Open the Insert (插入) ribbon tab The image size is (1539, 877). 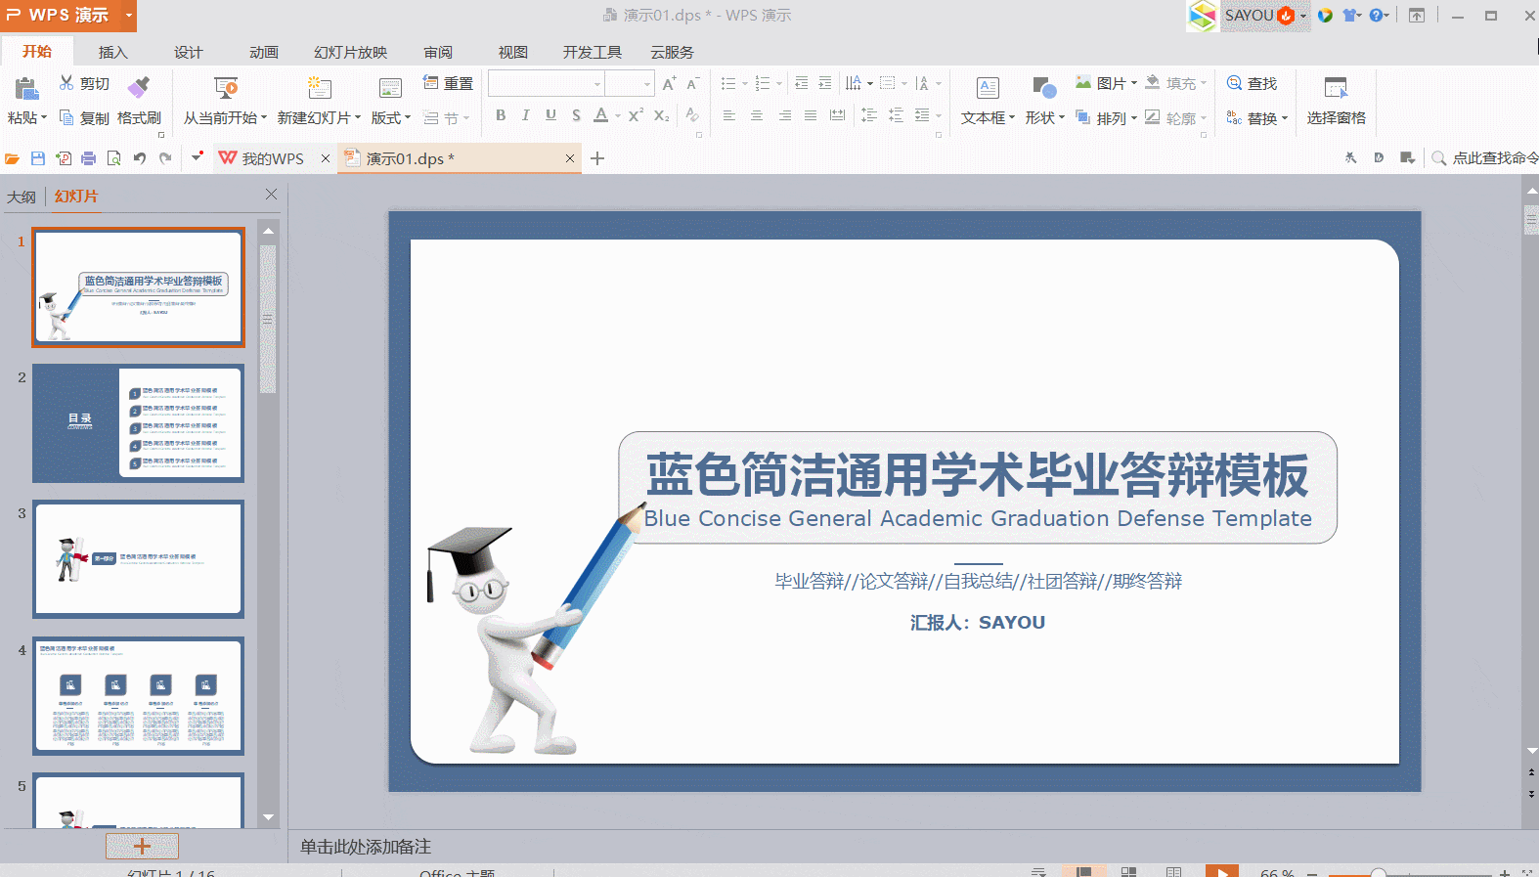tap(113, 52)
